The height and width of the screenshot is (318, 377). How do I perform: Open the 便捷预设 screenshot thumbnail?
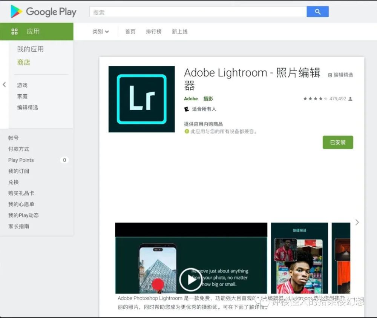click(x=299, y=258)
